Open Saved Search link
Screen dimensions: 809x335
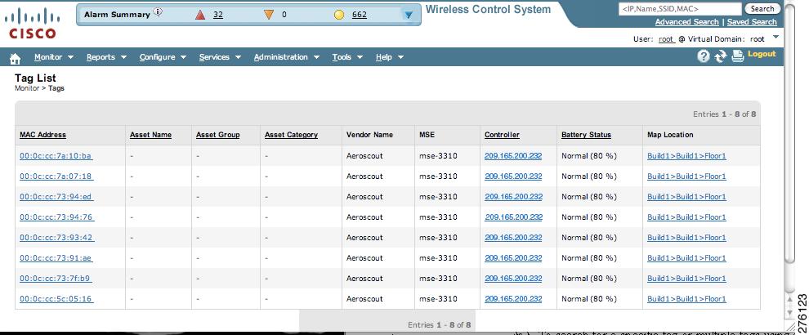click(752, 22)
